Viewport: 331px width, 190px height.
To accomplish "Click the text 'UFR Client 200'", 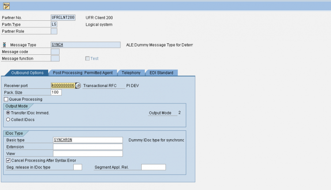I will [99, 18].
